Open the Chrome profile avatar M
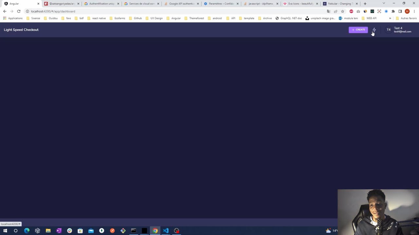The width and height of the screenshot is (419, 235). click(407, 11)
